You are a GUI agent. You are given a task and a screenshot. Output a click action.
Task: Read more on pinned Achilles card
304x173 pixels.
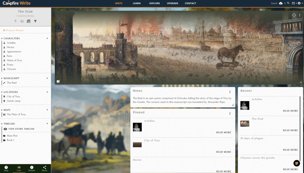(224, 133)
